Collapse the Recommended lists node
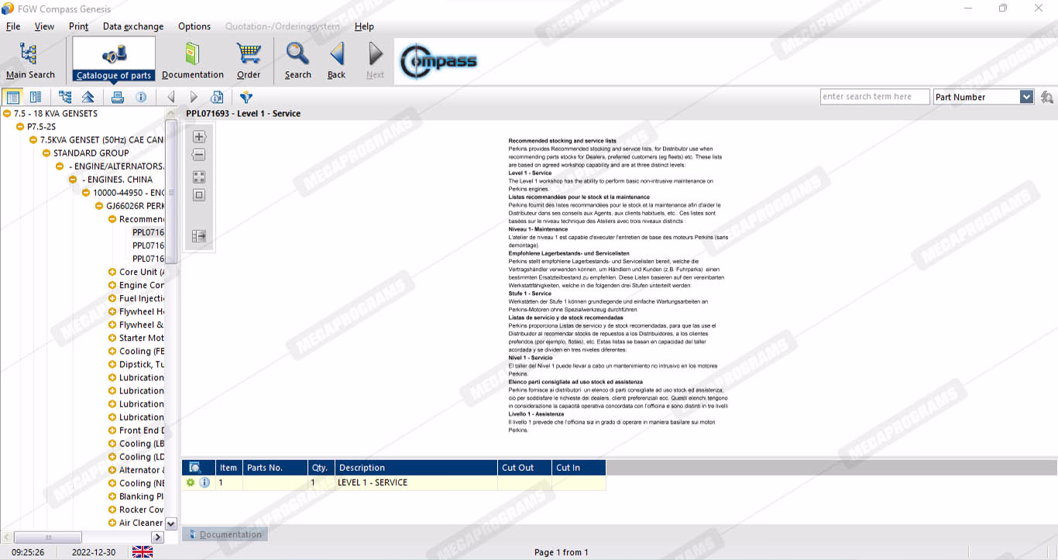The image size is (1058, 560). 112,219
